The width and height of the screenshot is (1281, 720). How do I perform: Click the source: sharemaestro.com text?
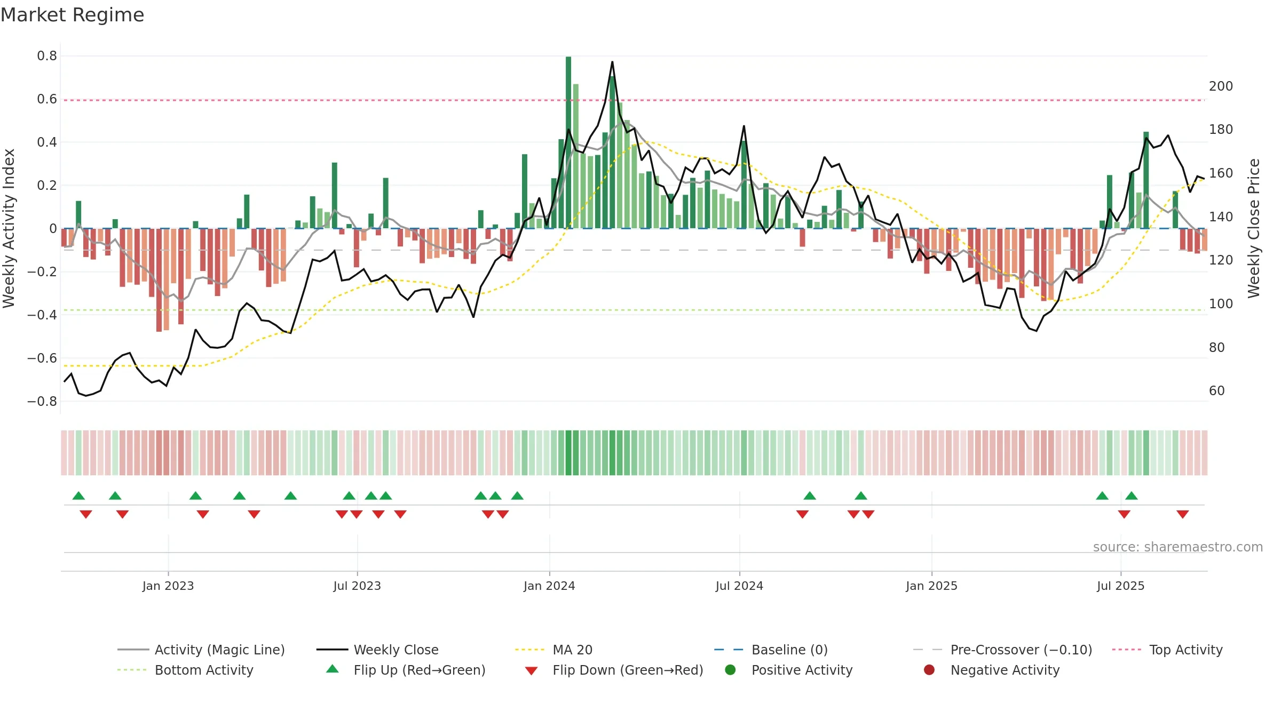(x=1178, y=547)
